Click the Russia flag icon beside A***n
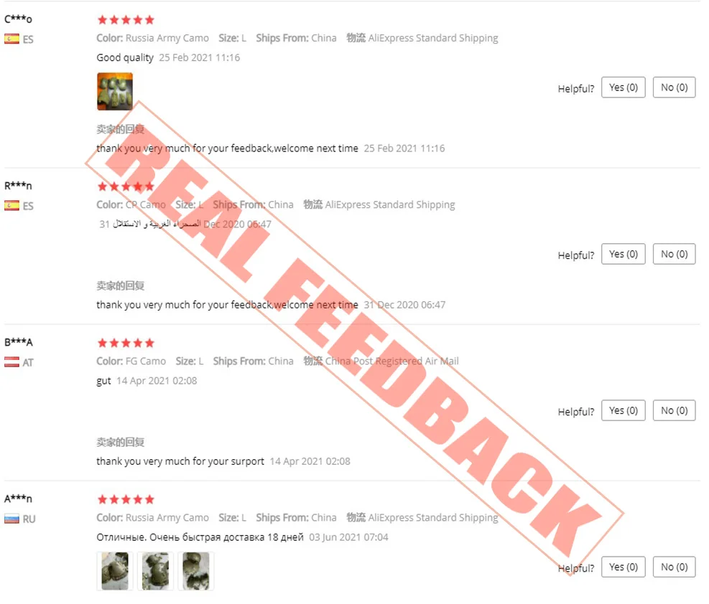The image size is (709, 604). pyautogui.click(x=11, y=519)
